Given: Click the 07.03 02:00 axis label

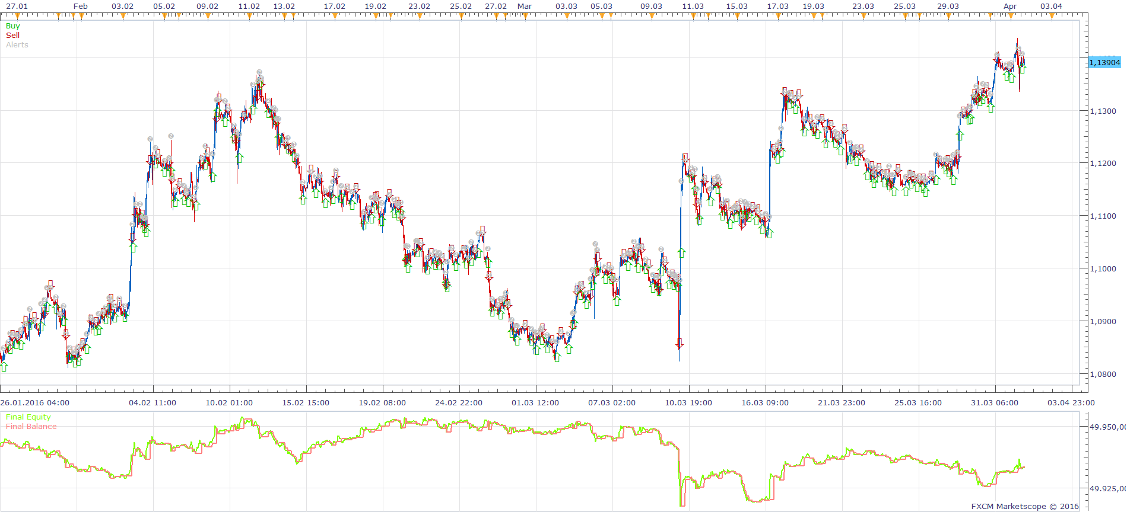Looking at the screenshot, I should tap(612, 403).
